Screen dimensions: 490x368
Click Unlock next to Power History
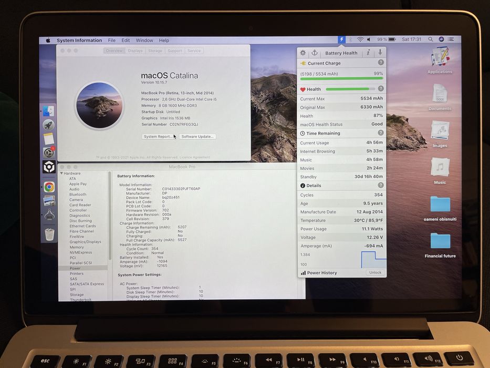[x=375, y=272]
